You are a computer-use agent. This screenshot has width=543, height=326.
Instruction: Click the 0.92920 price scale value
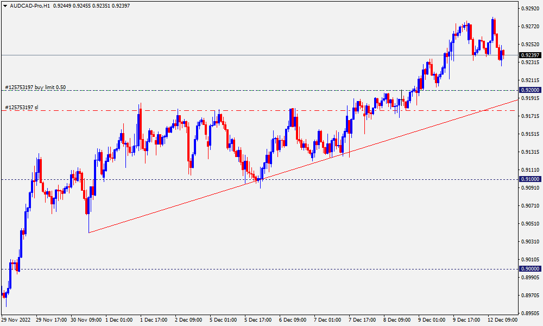530,8
